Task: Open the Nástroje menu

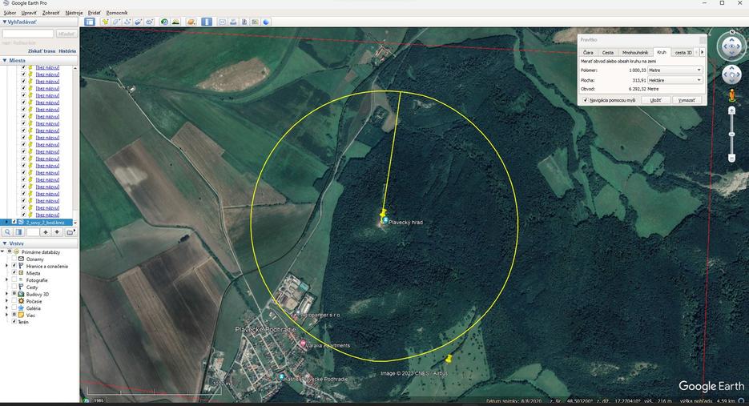Action: 74,13
